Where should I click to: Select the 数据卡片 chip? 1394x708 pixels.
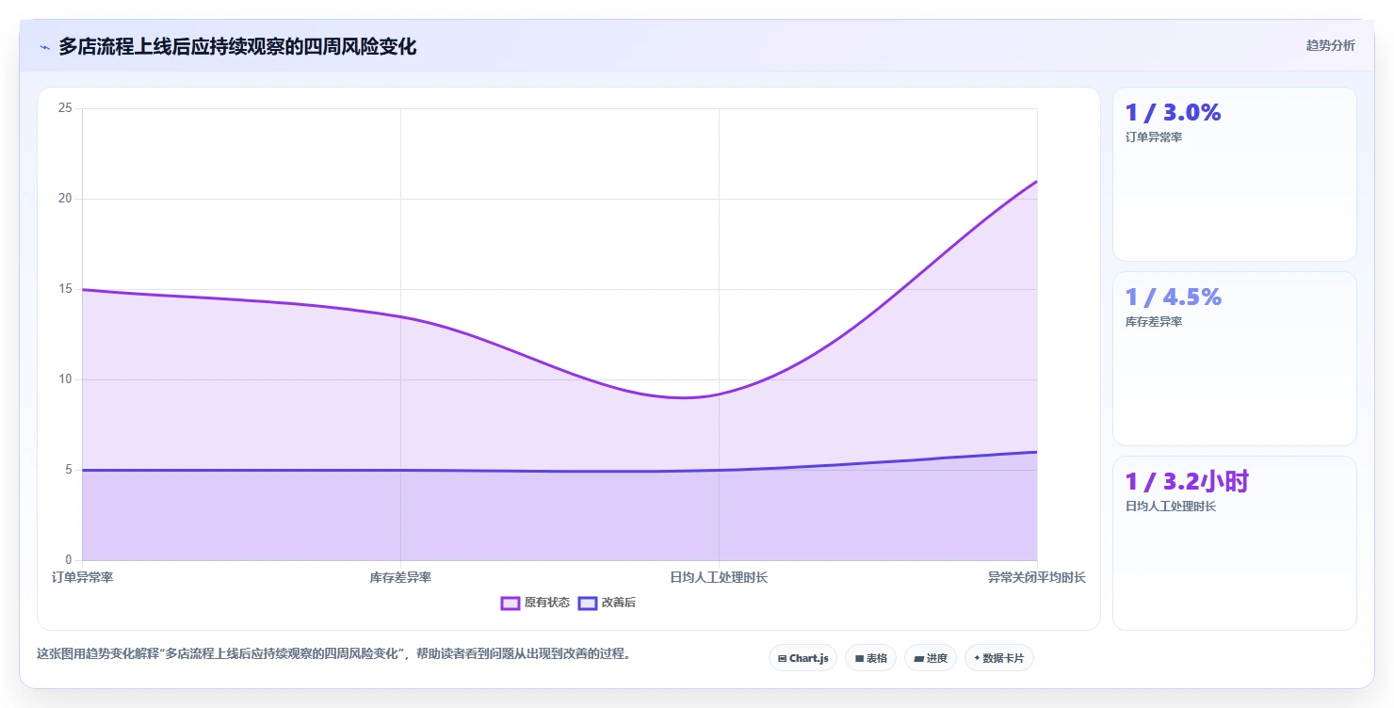pyautogui.click(x=998, y=658)
